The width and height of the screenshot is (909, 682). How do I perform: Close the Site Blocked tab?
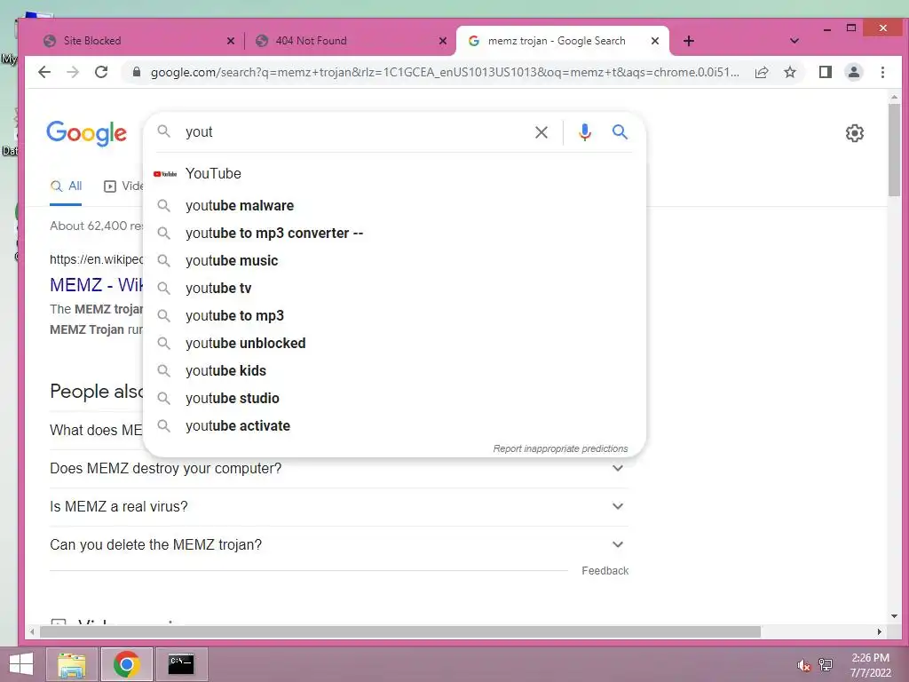[231, 41]
